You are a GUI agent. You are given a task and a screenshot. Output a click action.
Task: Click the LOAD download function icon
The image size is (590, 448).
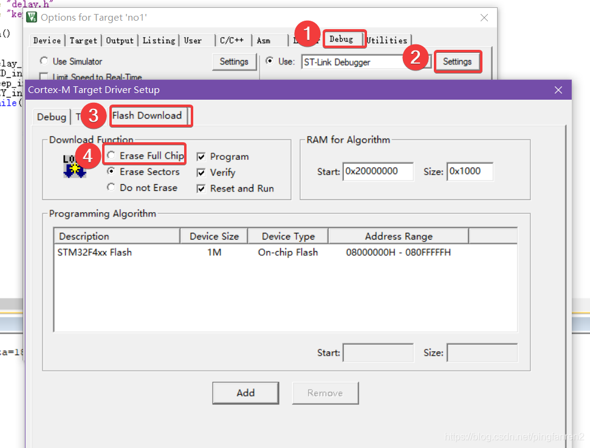75,166
